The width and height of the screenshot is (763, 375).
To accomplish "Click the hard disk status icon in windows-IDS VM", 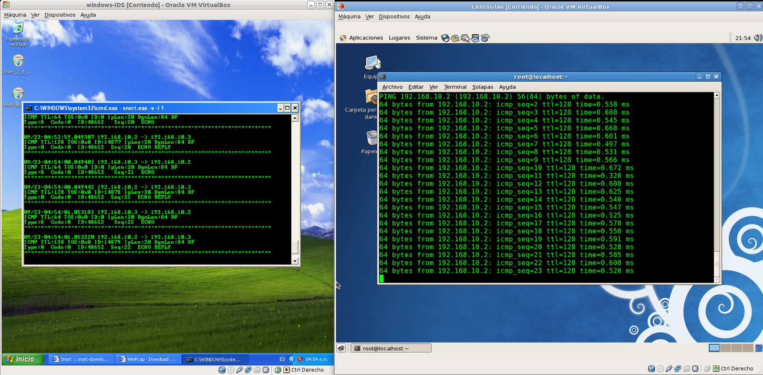I will pos(222,370).
